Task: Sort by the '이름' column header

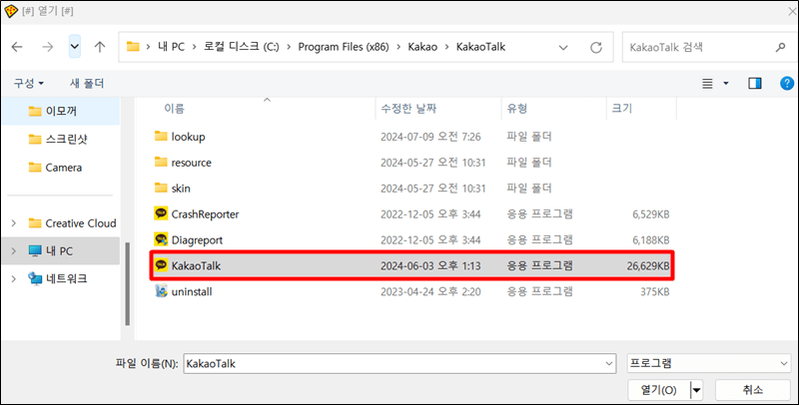Action: [174, 109]
